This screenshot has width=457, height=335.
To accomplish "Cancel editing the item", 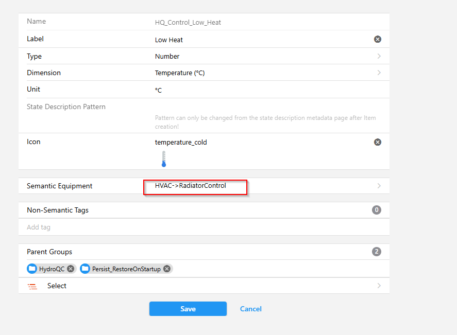I will (x=251, y=309).
